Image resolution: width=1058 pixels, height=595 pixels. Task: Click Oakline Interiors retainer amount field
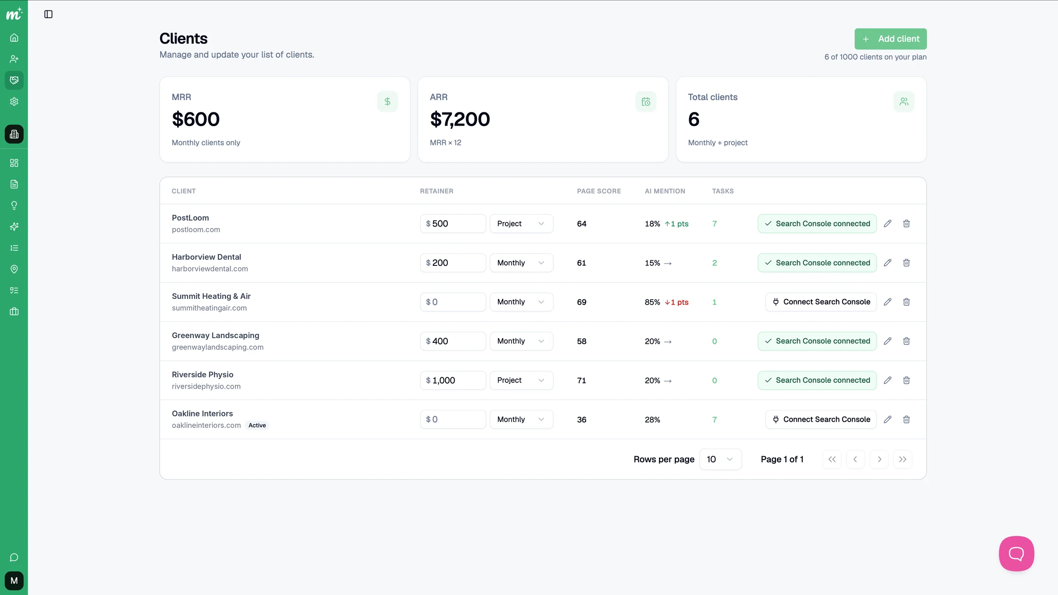click(x=453, y=419)
